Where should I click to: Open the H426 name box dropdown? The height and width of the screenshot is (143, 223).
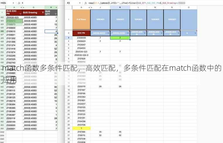coord(13,3)
